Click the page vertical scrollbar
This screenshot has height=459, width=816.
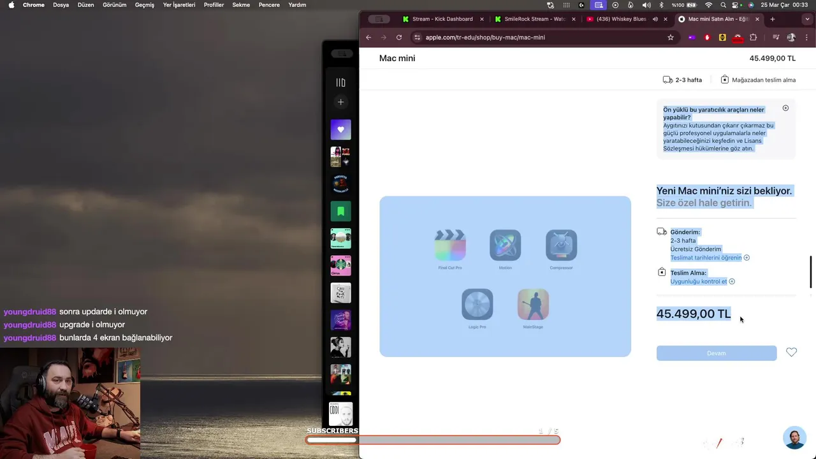812,272
